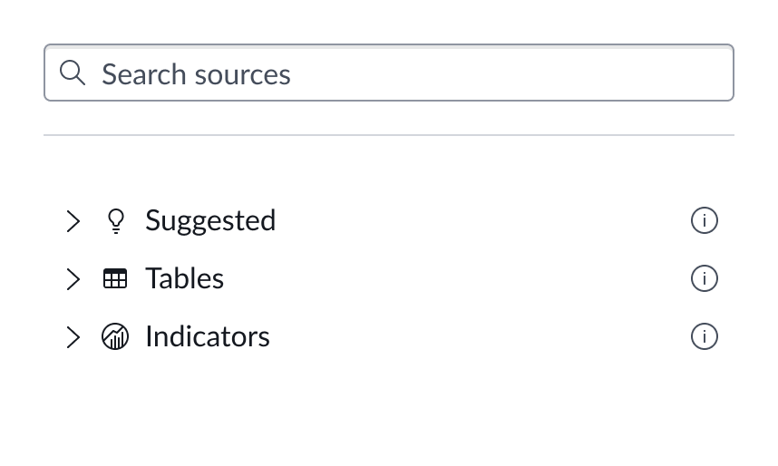This screenshot has width=778, height=466.
Task: Show info for the Tables section
Action: pyautogui.click(x=705, y=278)
